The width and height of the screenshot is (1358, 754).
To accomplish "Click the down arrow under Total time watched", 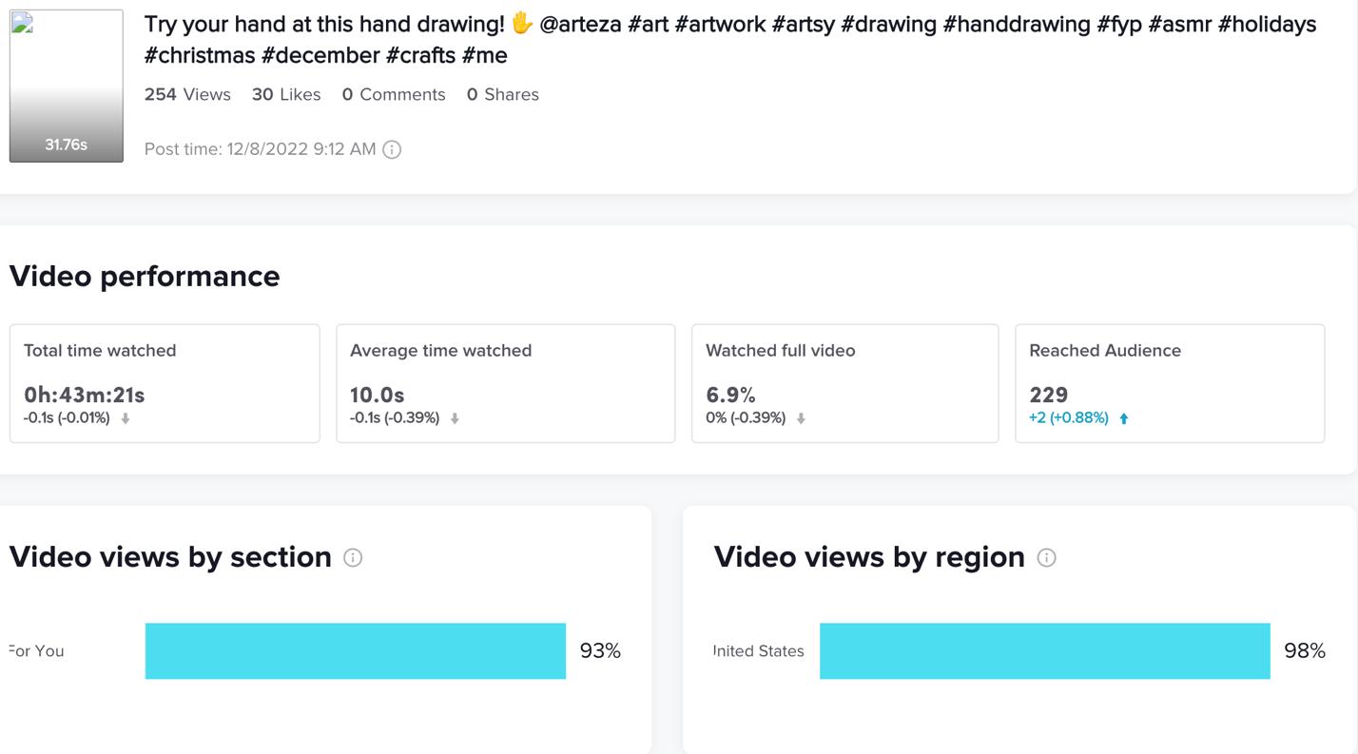I will coord(126,418).
